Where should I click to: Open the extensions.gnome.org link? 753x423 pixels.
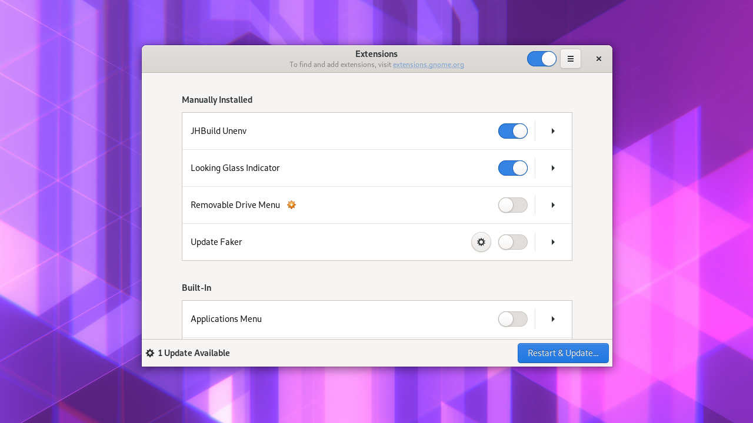[428, 65]
